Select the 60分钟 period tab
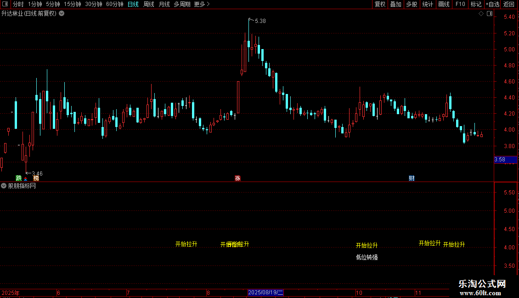Screen dimensions: 519x298 pos(114,4)
